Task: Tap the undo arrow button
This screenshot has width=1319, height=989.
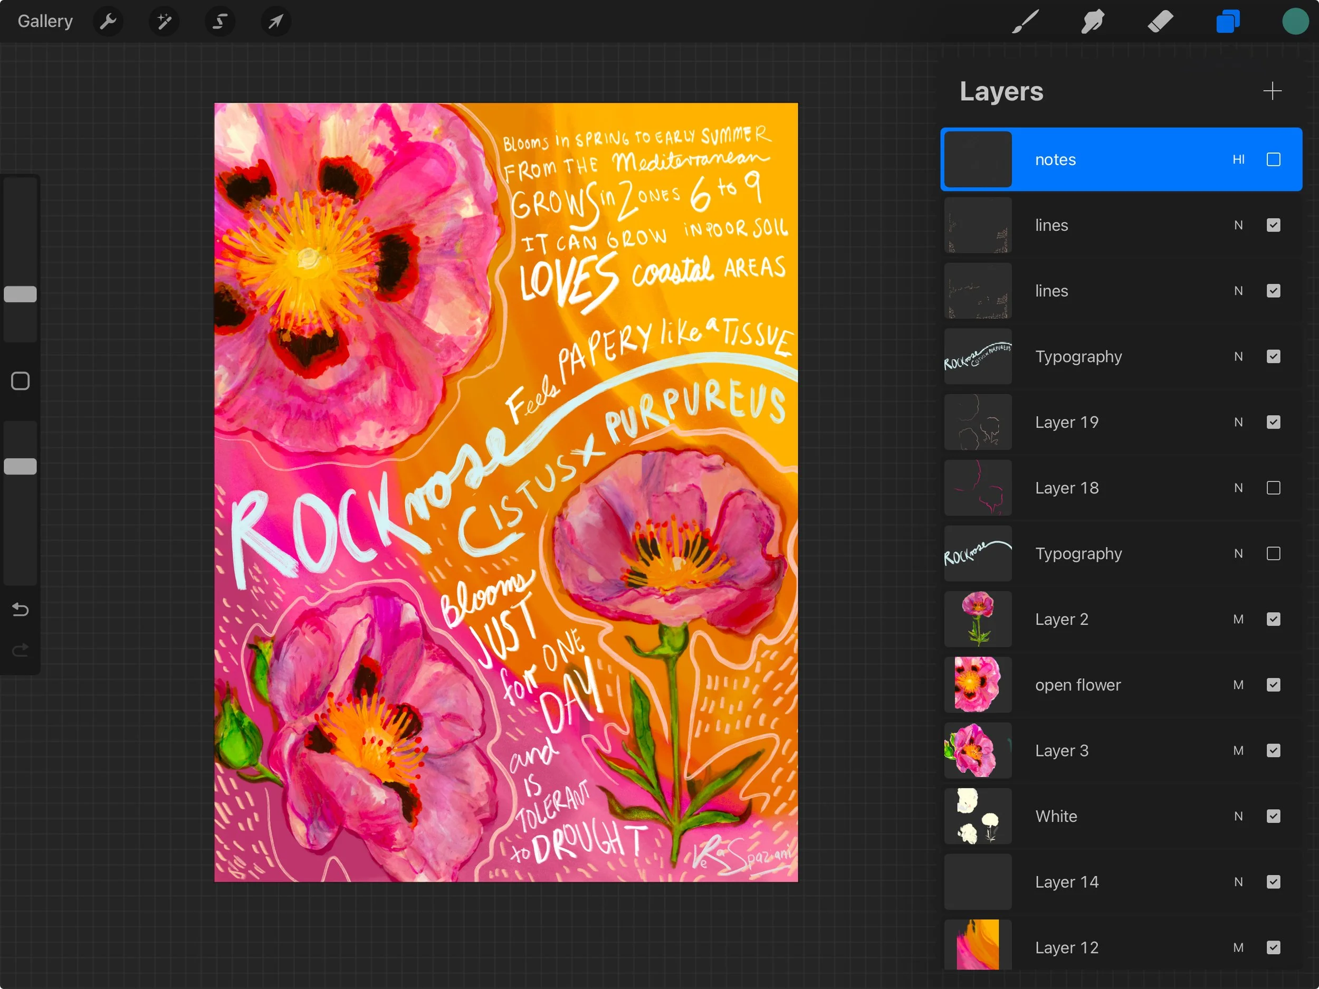Action: [x=20, y=609]
